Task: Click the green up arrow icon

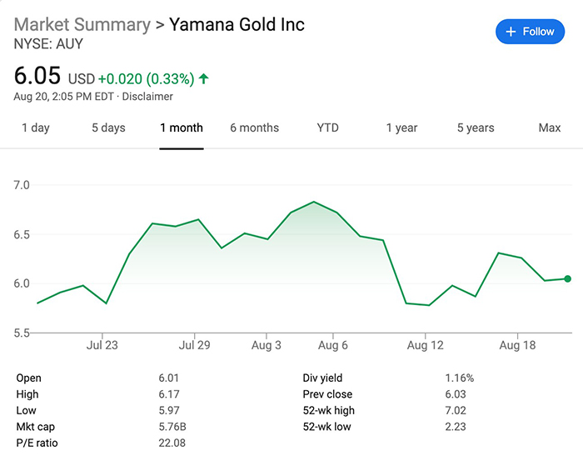Action: (x=204, y=79)
